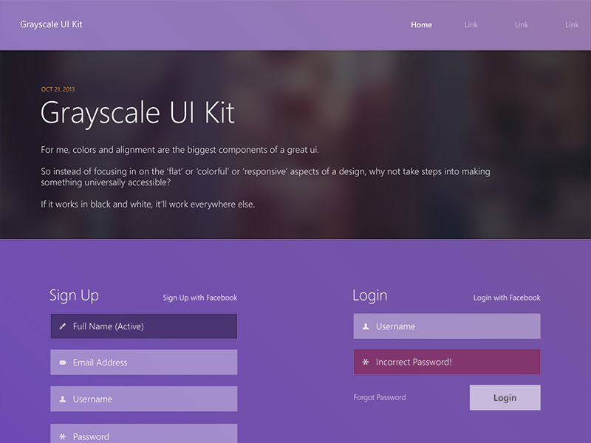Click the user icon in Login Username field
591x443 pixels.
point(366,326)
